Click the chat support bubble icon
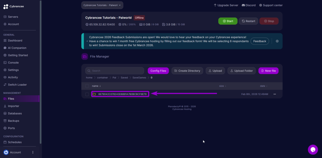The image size is (322, 158). click(313, 150)
